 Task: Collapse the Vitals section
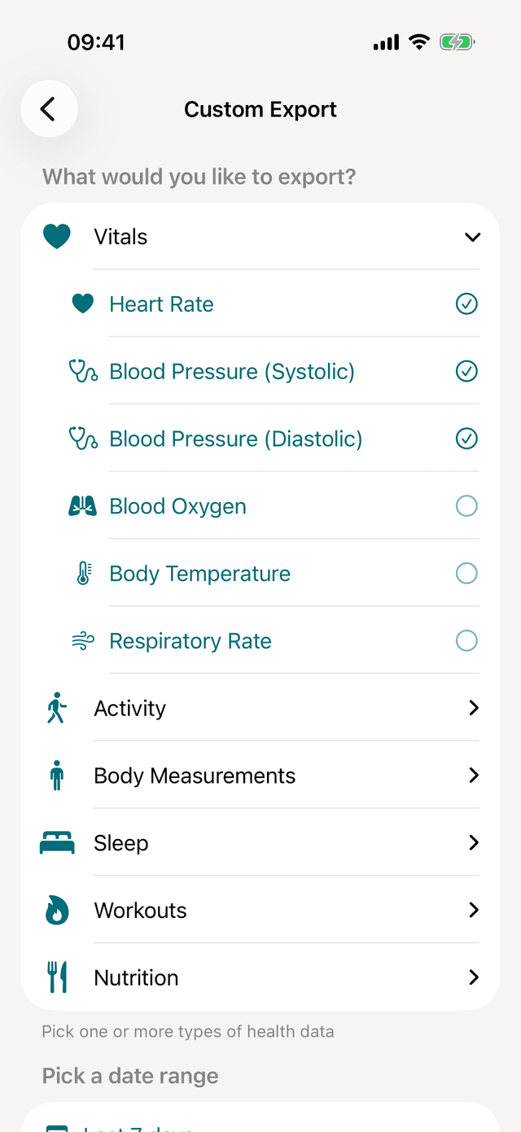(472, 237)
